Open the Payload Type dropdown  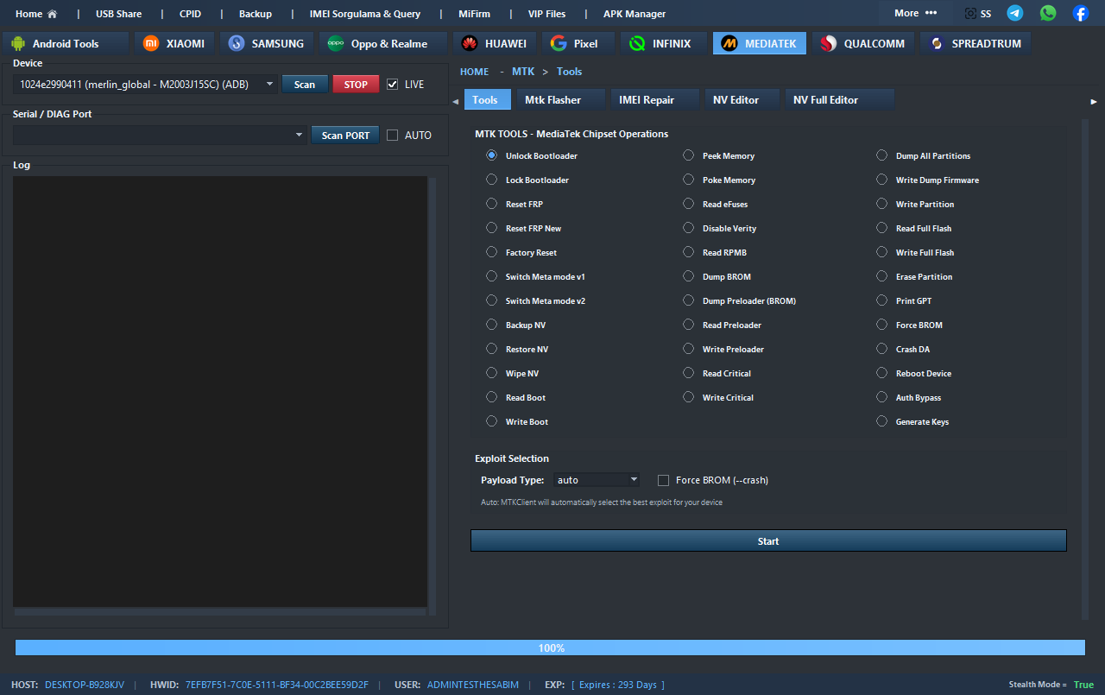coord(634,480)
